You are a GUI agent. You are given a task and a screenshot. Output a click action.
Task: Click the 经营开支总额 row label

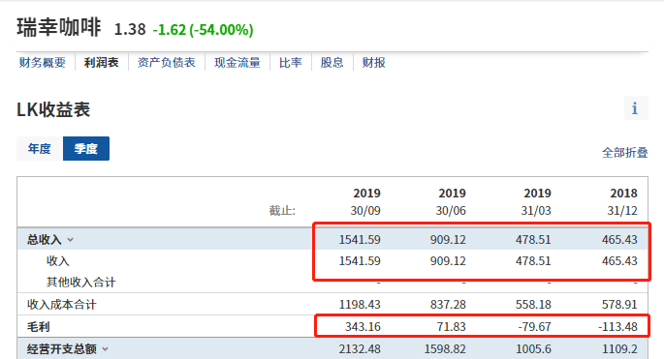pos(62,349)
